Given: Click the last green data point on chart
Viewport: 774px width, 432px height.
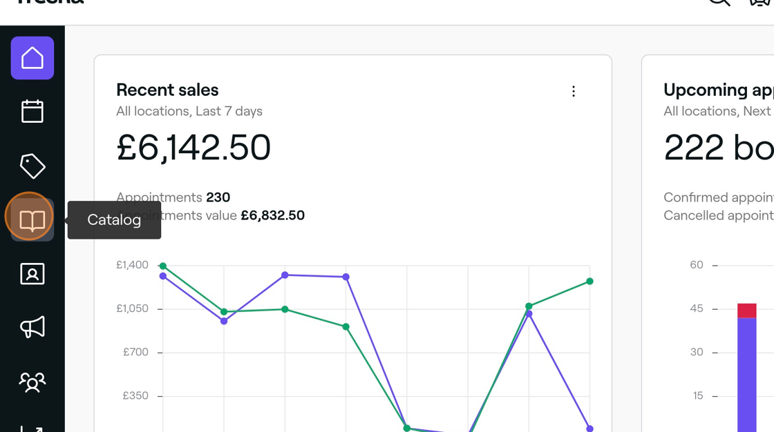Looking at the screenshot, I should coord(589,281).
